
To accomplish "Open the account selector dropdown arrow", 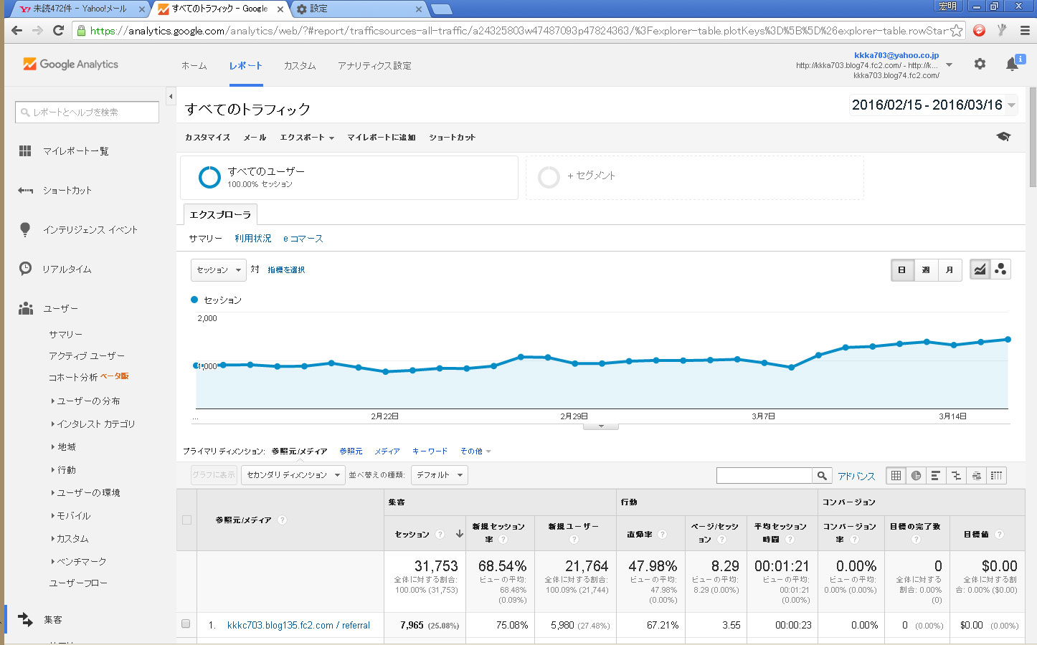I will point(950,64).
